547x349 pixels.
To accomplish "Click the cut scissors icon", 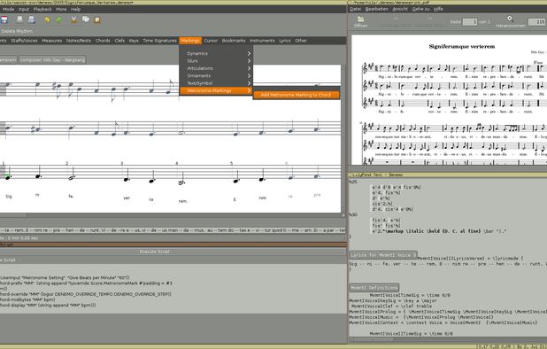I will pyautogui.click(x=73, y=19).
